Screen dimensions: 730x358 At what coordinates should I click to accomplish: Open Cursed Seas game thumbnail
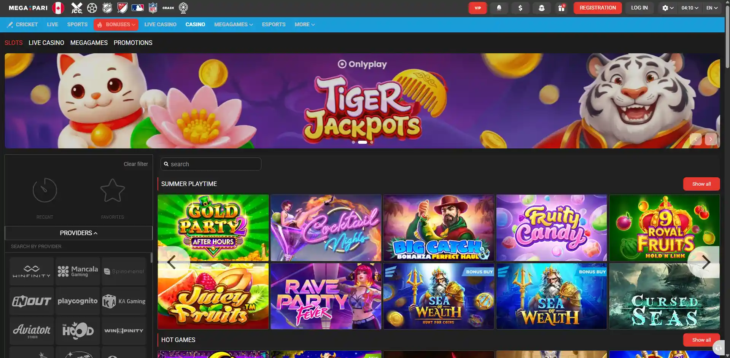click(664, 296)
